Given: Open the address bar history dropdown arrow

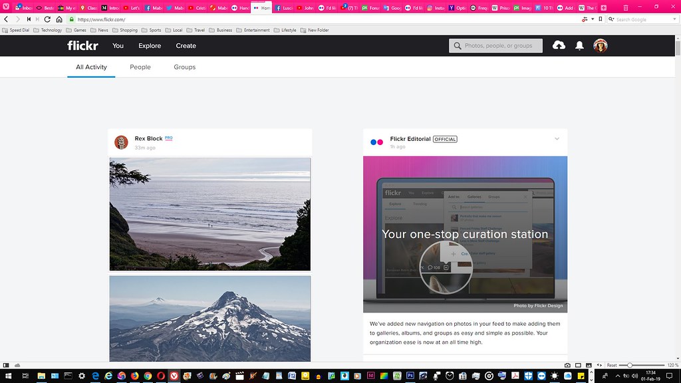Looking at the screenshot, I should pyautogui.click(x=593, y=19).
